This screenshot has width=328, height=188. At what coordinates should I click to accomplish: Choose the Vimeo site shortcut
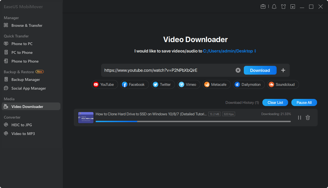(189, 84)
